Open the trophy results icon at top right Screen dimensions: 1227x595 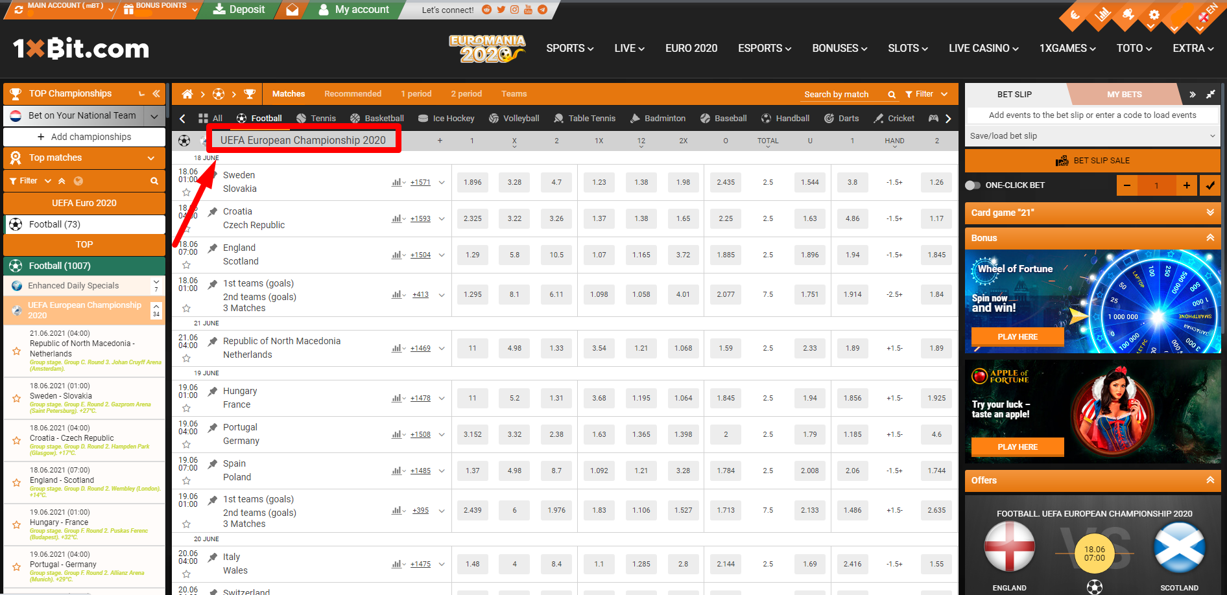pyautogui.click(x=1128, y=16)
